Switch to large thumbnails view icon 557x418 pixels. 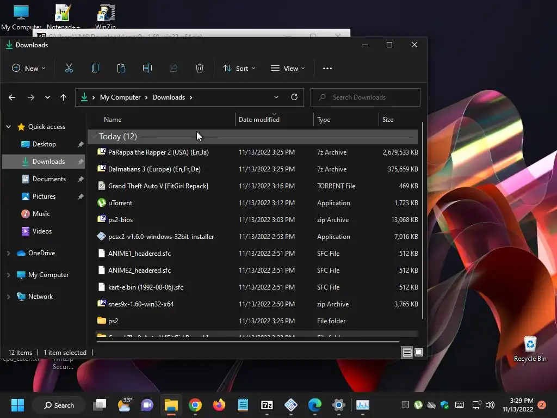click(x=419, y=352)
